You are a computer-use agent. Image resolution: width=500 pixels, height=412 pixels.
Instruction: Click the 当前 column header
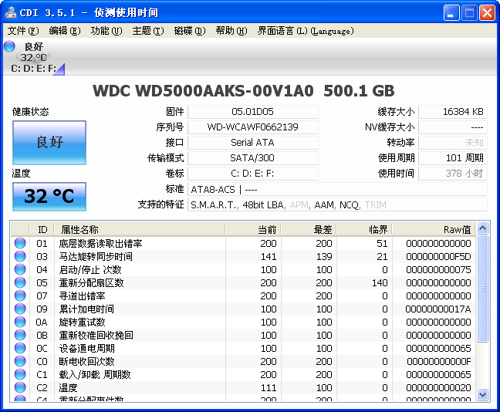(253, 229)
